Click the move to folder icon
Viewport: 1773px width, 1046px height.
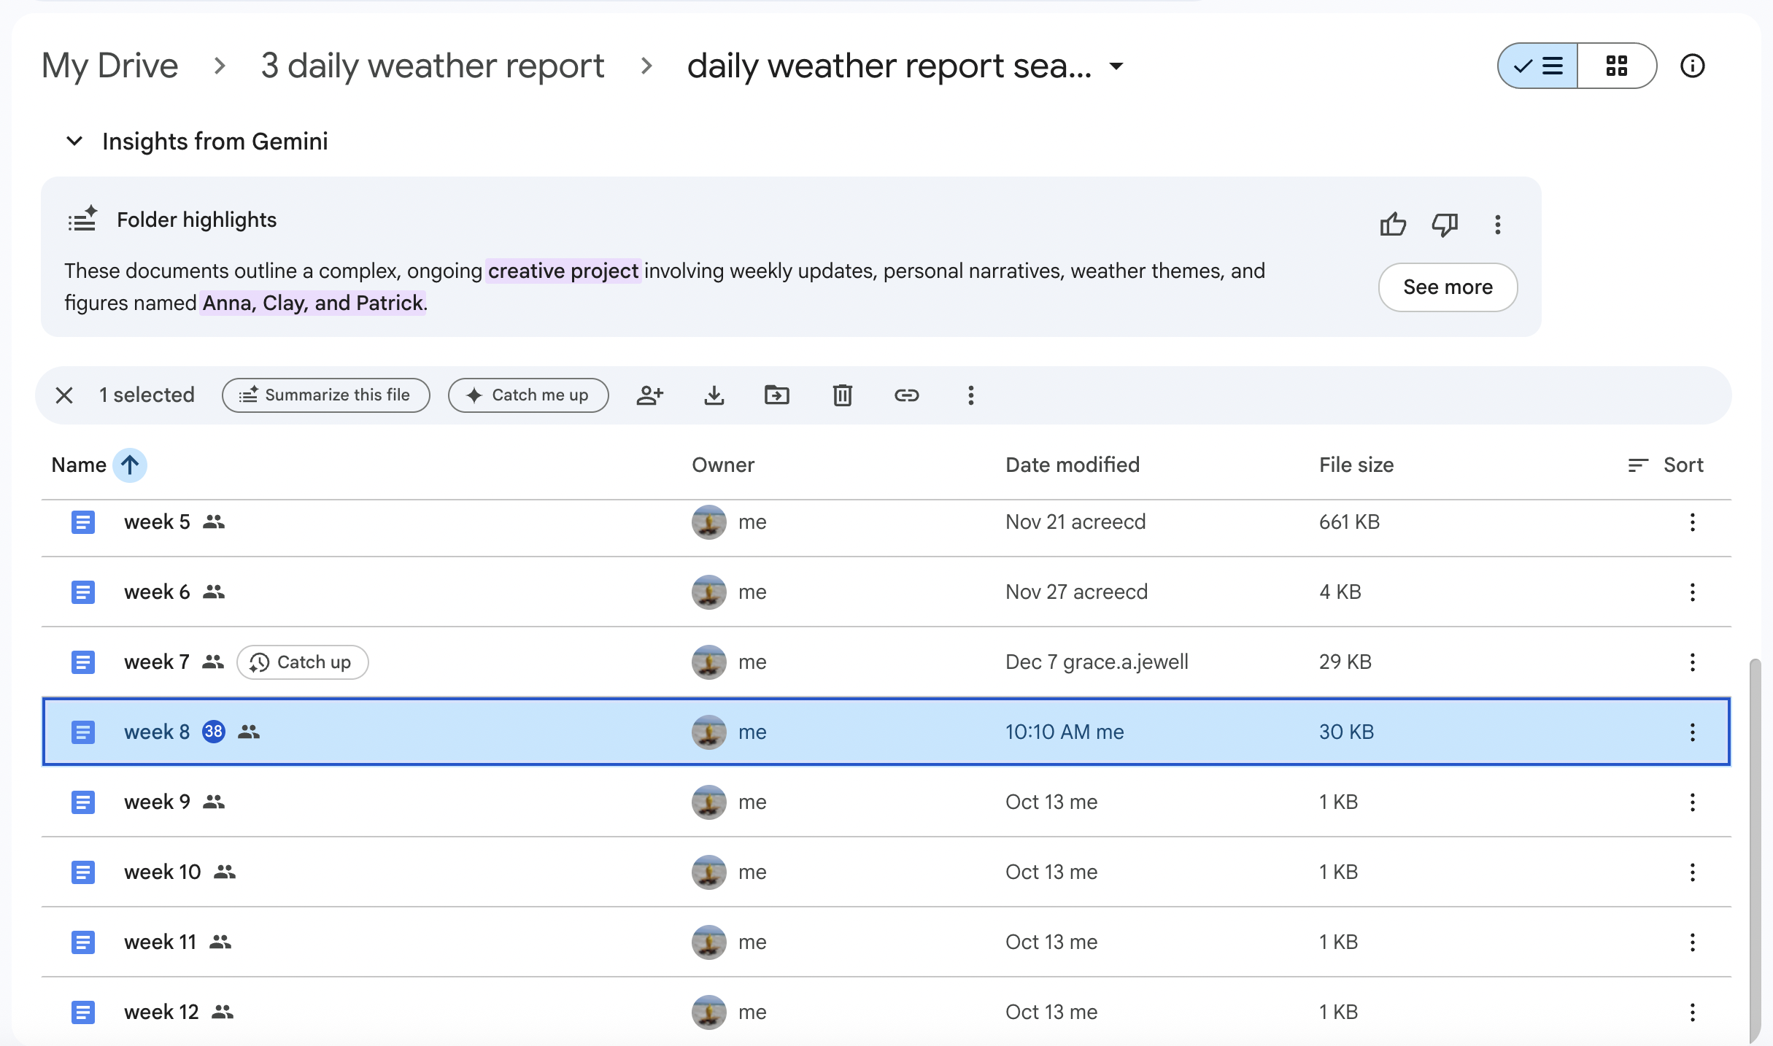pos(776,395)
